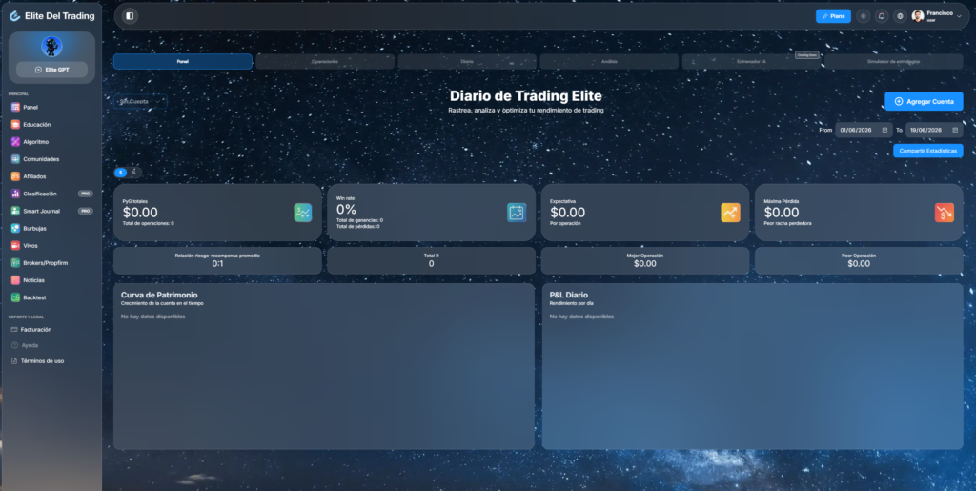Click the Curva de Patrimonio heading
Image resolution: width=976 pixels, height=491 pixels.
click(x=159, y=295)
